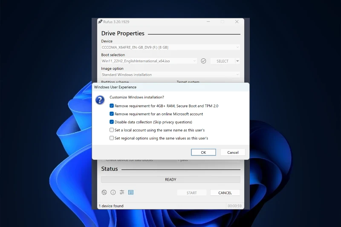Click the Drive Properties heading
341x227 pixels.
point(123,33)
